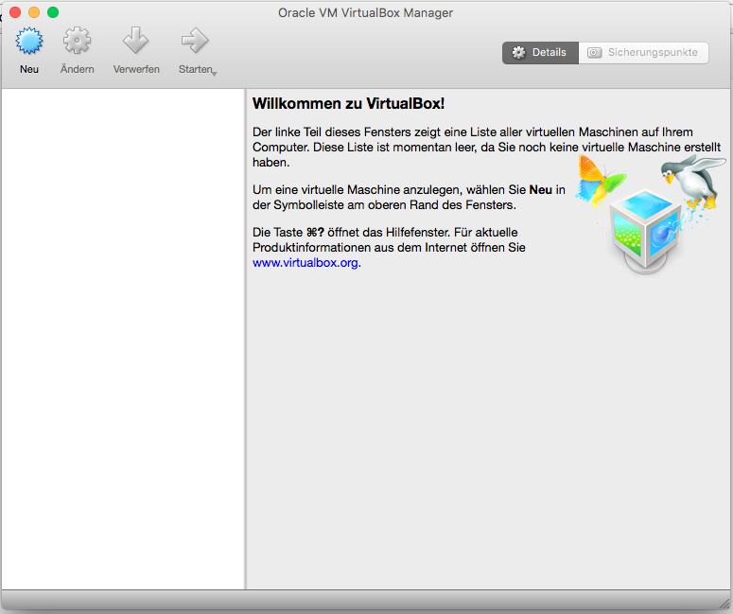Switch to the Sicherungspunkte view
Viewport: 733px width, 614px height.
point(643,53)
